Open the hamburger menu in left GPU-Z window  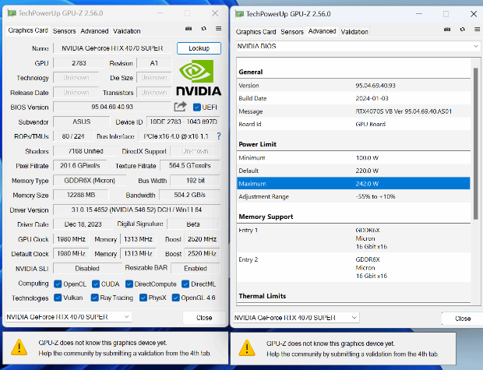click(218, 28)
